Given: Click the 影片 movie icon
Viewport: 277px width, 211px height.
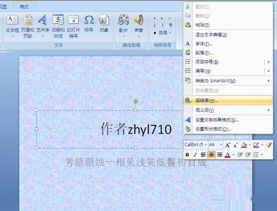Looking at the screenshot, I should (x=124, y=20).
